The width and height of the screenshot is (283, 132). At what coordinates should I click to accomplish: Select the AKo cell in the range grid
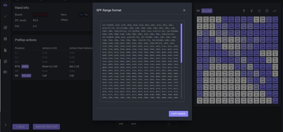pos(200,26)
